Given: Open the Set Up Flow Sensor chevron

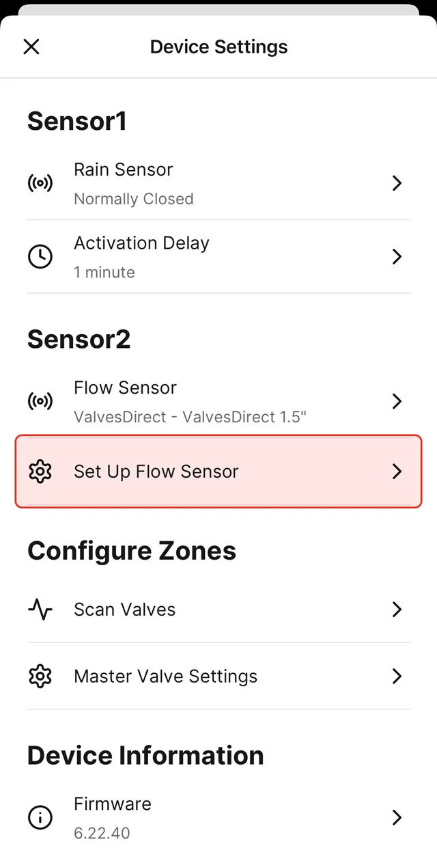Looking at the screenshot, I should click(397, 472).
